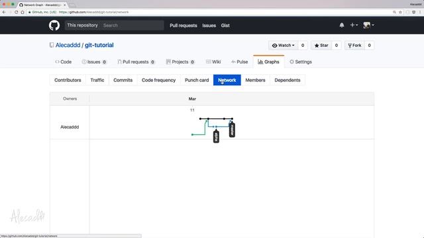Viewport: 424px width, 238px height.
Task: Switch to Punch card graph
Action: pos(197,80)
